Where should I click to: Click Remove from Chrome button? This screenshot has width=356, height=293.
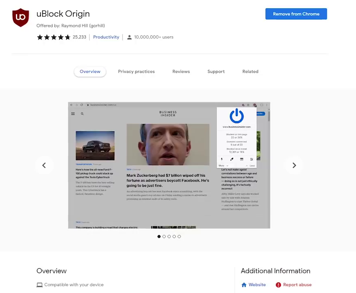pos(296,14)
